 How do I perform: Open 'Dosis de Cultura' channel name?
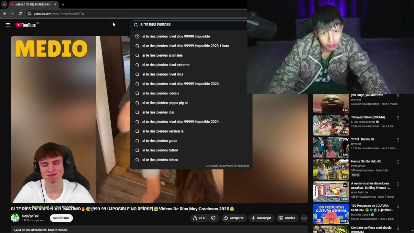coord(360,215)
